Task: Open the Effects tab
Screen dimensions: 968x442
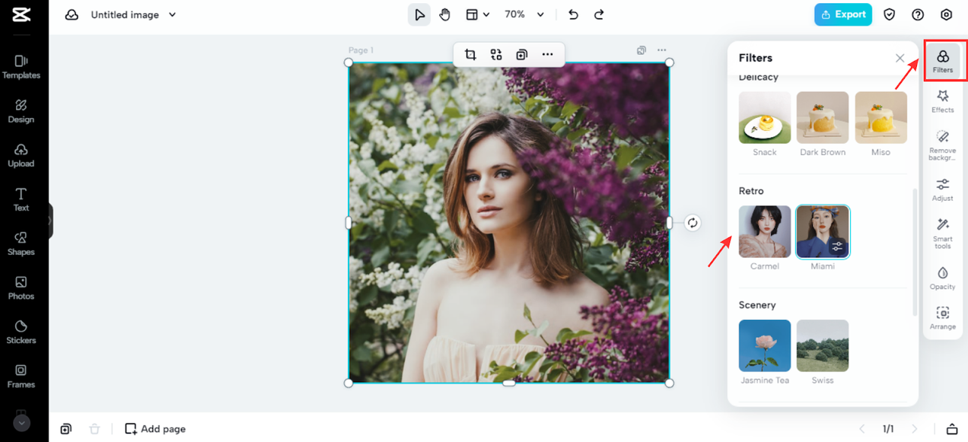Action: [x=943, y=101]
